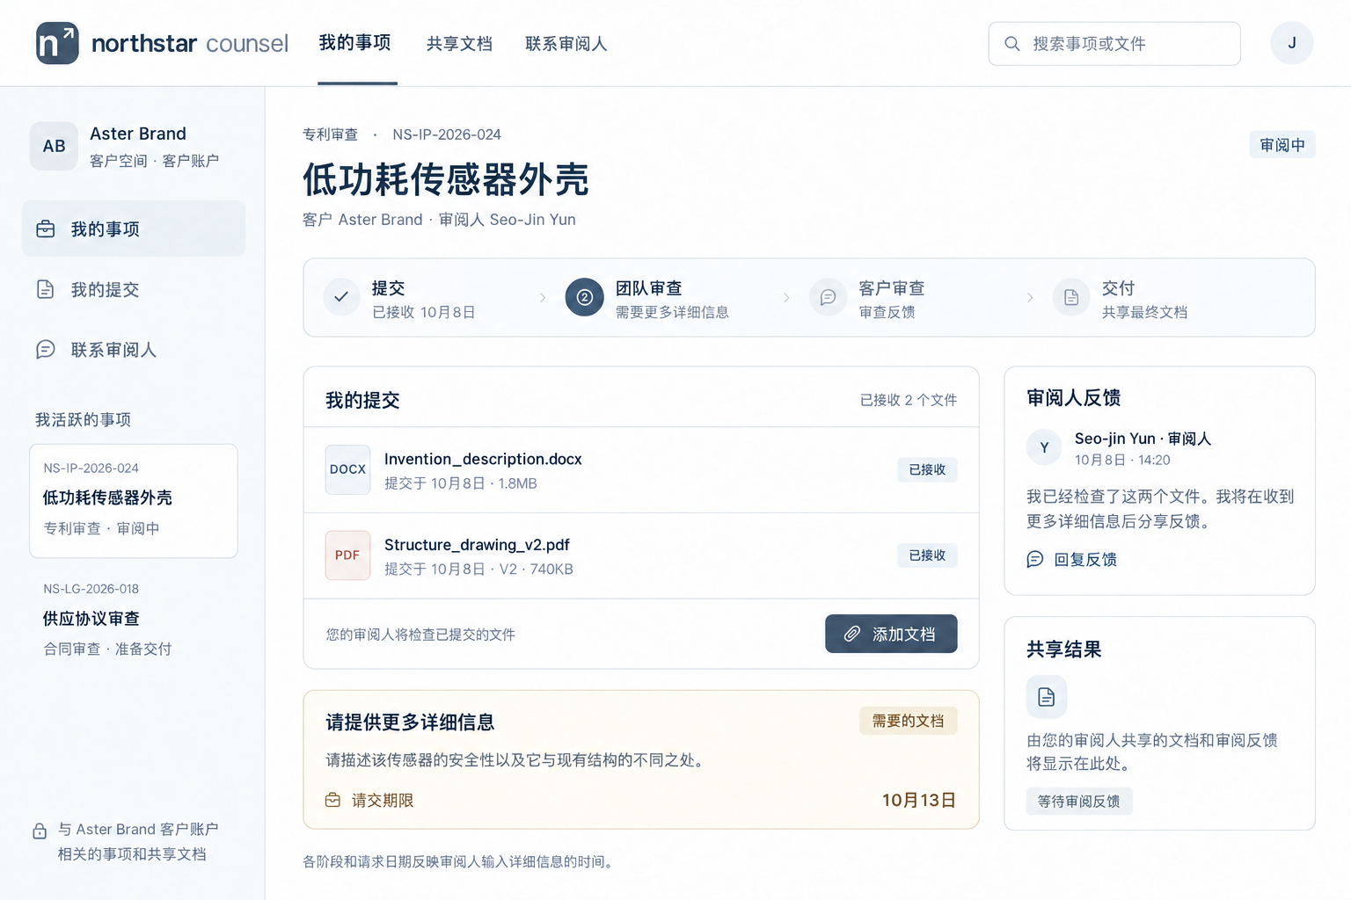
Task: Click the PDF file icon for Structure_drawing_v2
Action: [x=347, y=555]
